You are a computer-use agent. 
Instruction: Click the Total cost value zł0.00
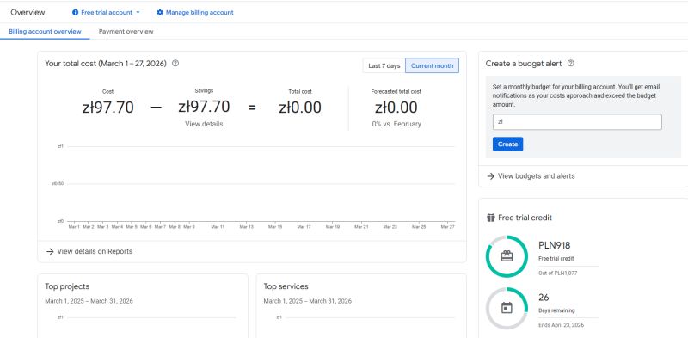pos(300,108)
